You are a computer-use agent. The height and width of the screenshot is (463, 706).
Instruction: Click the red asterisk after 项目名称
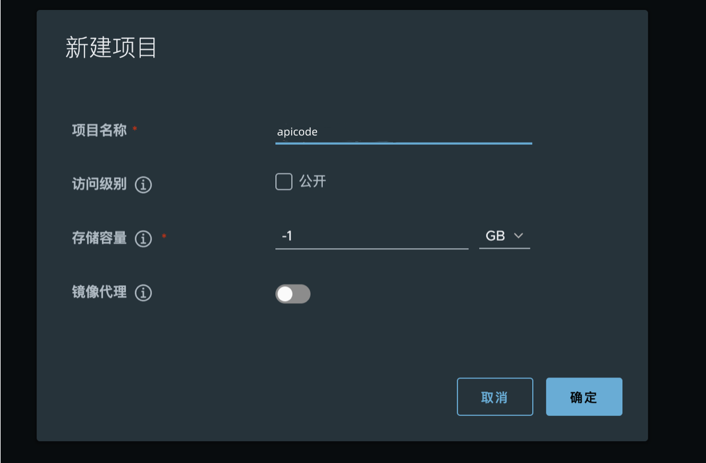coord(135,129)
